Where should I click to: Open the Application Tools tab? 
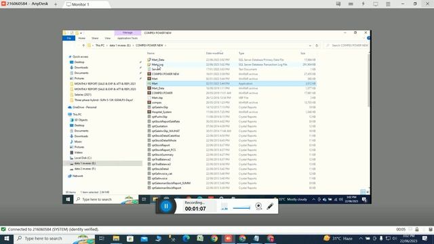pyautogui.click(x=127, y=38)
